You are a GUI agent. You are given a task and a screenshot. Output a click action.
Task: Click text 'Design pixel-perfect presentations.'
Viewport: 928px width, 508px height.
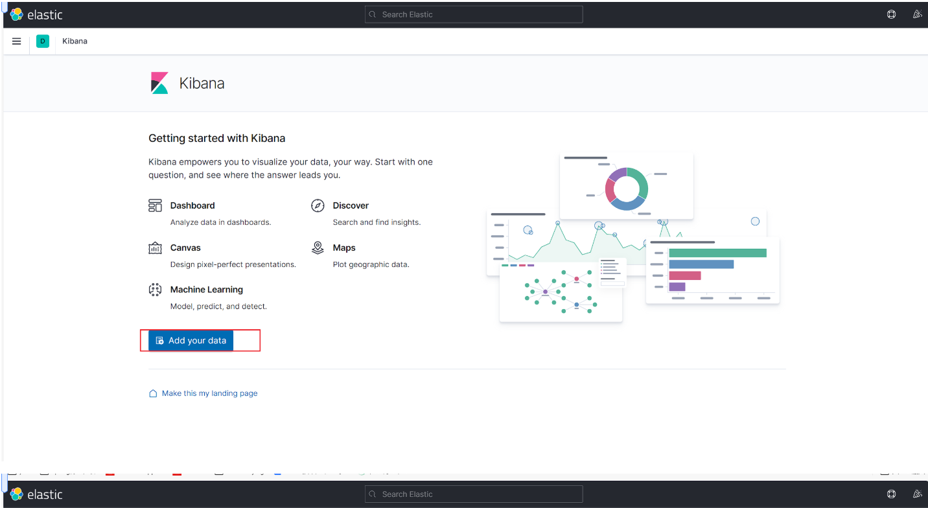click(233, 264)
